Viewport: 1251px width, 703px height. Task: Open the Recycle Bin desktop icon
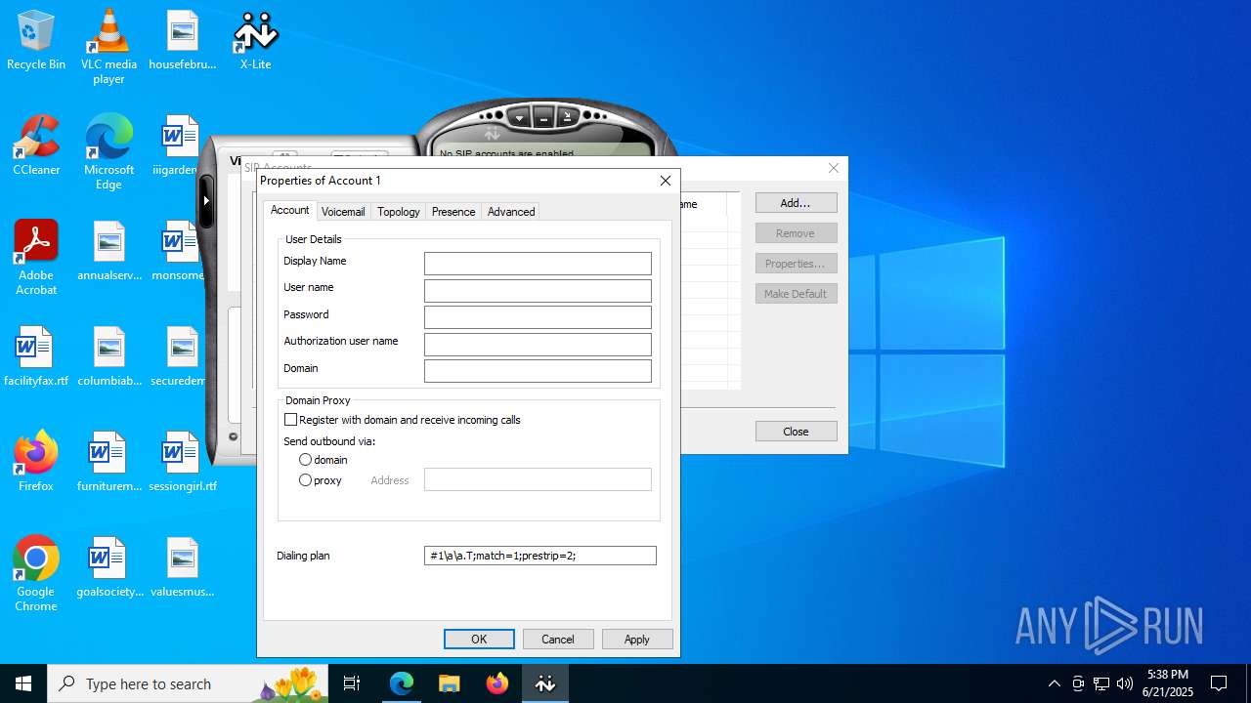36,41
